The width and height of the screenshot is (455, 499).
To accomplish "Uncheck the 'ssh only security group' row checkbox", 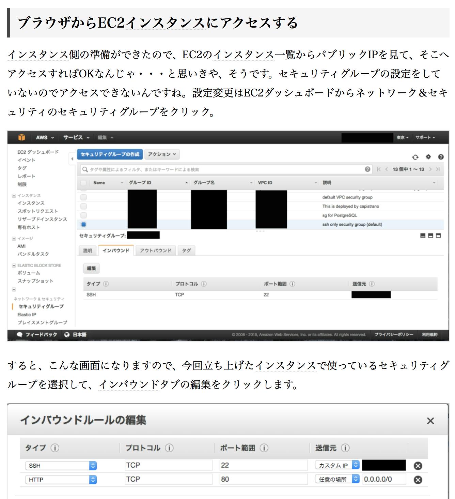I will pos(83,224).
